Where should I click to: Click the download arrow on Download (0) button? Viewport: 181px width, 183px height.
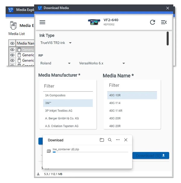(x=164, y=155)
